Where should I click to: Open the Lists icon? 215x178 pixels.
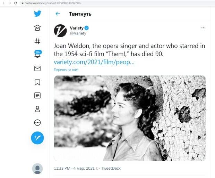pos(37,95)
